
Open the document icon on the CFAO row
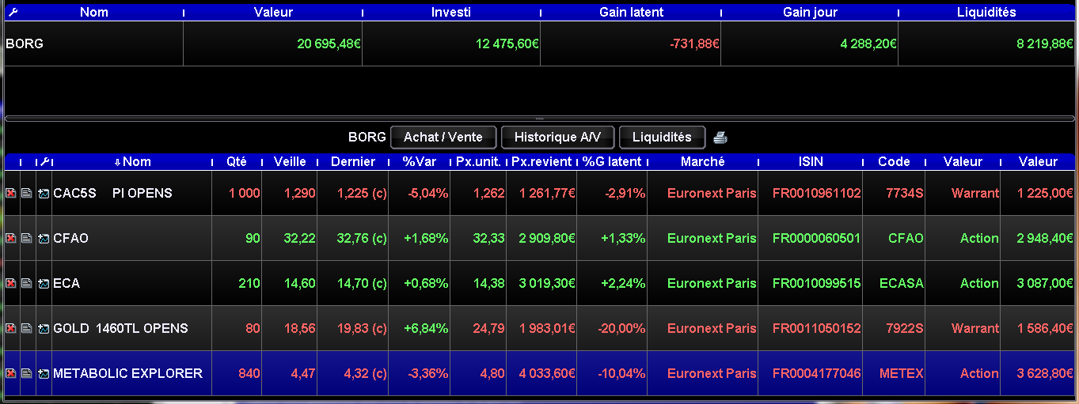point(27,239)
